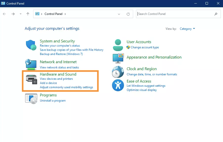Viewport: 223px width, 142px height.
Task: Select Control Panel breadcrumb in address bar
Action: click(x=53, y=14)
